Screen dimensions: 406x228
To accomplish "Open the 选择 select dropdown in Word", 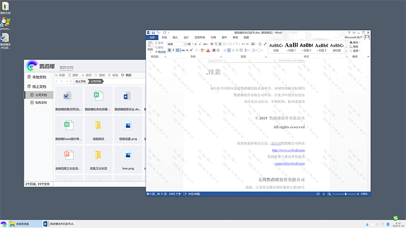I will coord(355,51).
